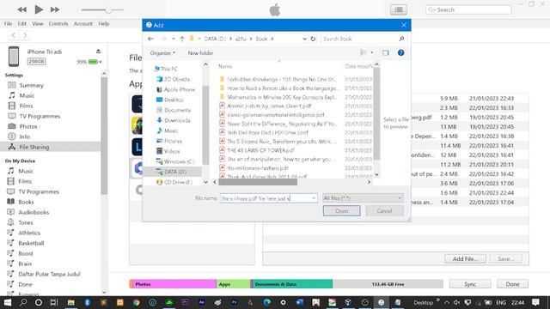Open Books under On My Device

point(26,202)
